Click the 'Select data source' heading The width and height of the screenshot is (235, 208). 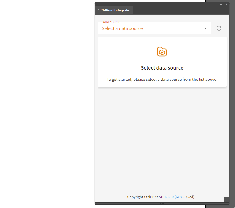(x=162, y=68)
